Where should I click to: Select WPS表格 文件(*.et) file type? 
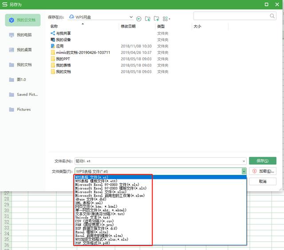[x=161, y=177]
